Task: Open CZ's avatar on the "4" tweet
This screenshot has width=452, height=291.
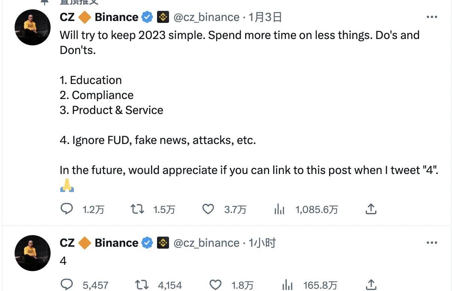Action: click(x=33, y=253)
